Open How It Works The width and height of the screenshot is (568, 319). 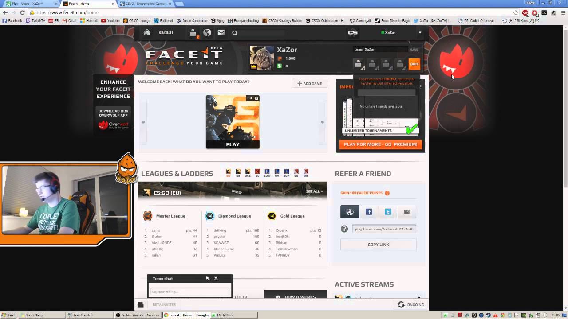(x=296, y=297)
